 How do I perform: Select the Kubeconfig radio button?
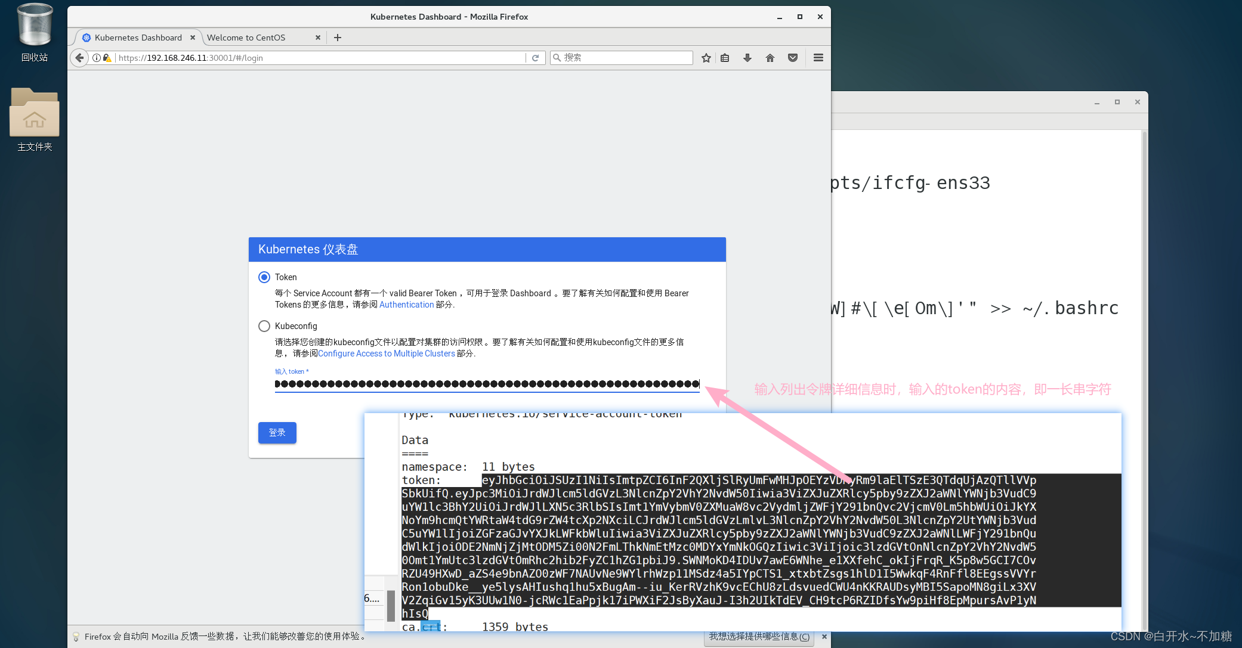click(264, 326)
